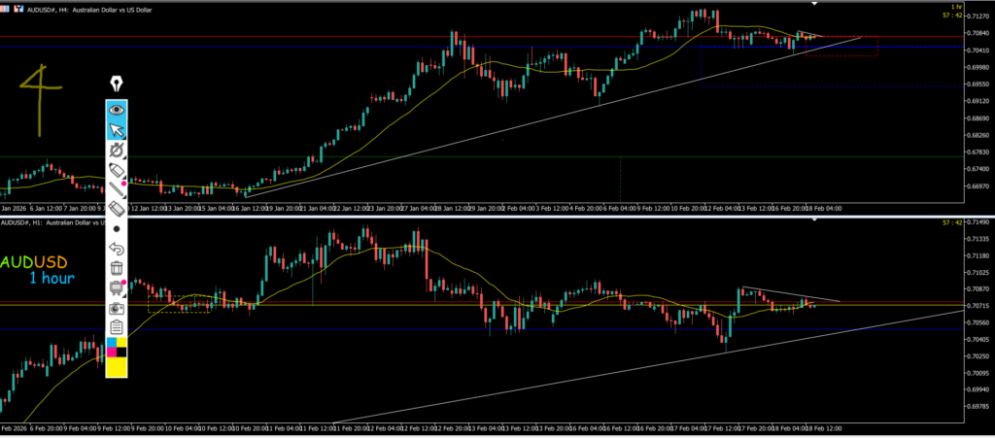995x438 pixels.
Task: Select the red dashed rectangle in H4 chart
Action: pyautogui.click(x=841, y=47)
